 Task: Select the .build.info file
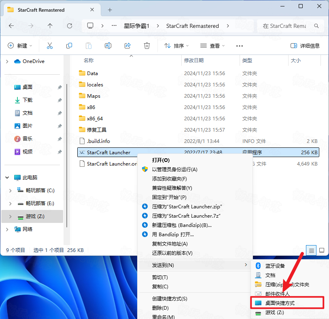(98, 141)
